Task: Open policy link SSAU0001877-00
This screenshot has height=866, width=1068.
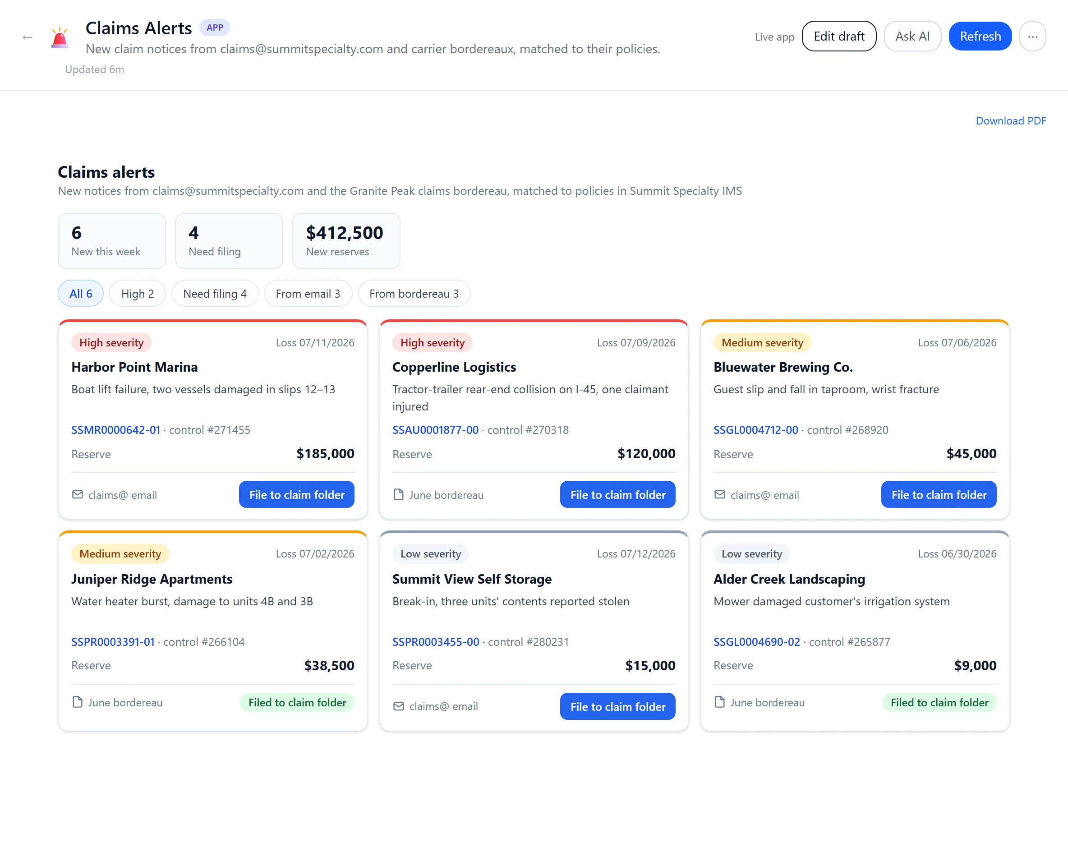Action: coord(435,429)
